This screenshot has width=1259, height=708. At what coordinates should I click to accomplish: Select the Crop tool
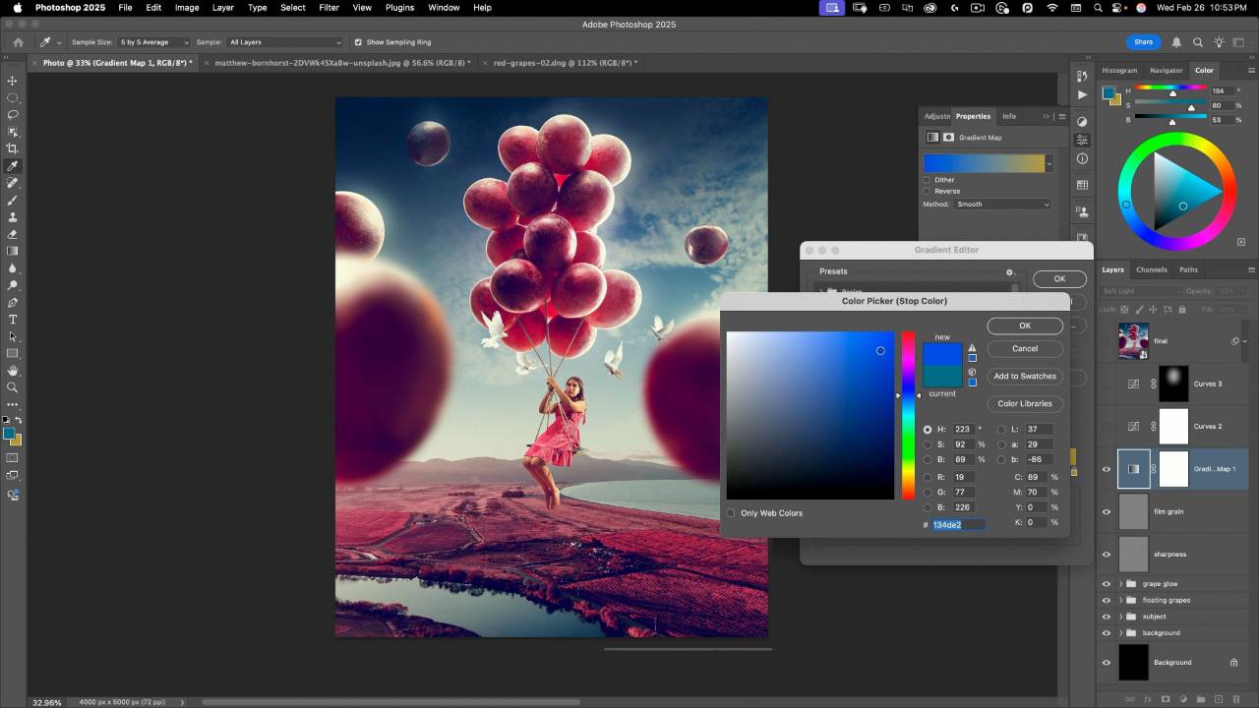(x=13, y=148)
